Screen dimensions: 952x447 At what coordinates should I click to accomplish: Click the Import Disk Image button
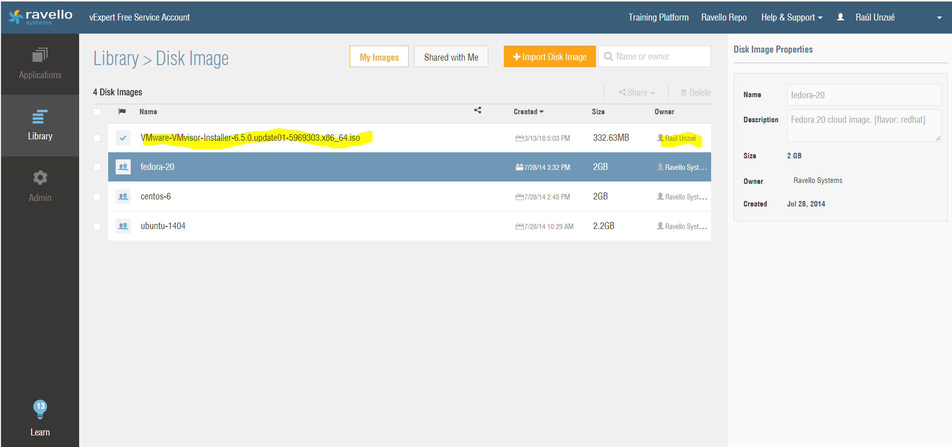[549, 57]
